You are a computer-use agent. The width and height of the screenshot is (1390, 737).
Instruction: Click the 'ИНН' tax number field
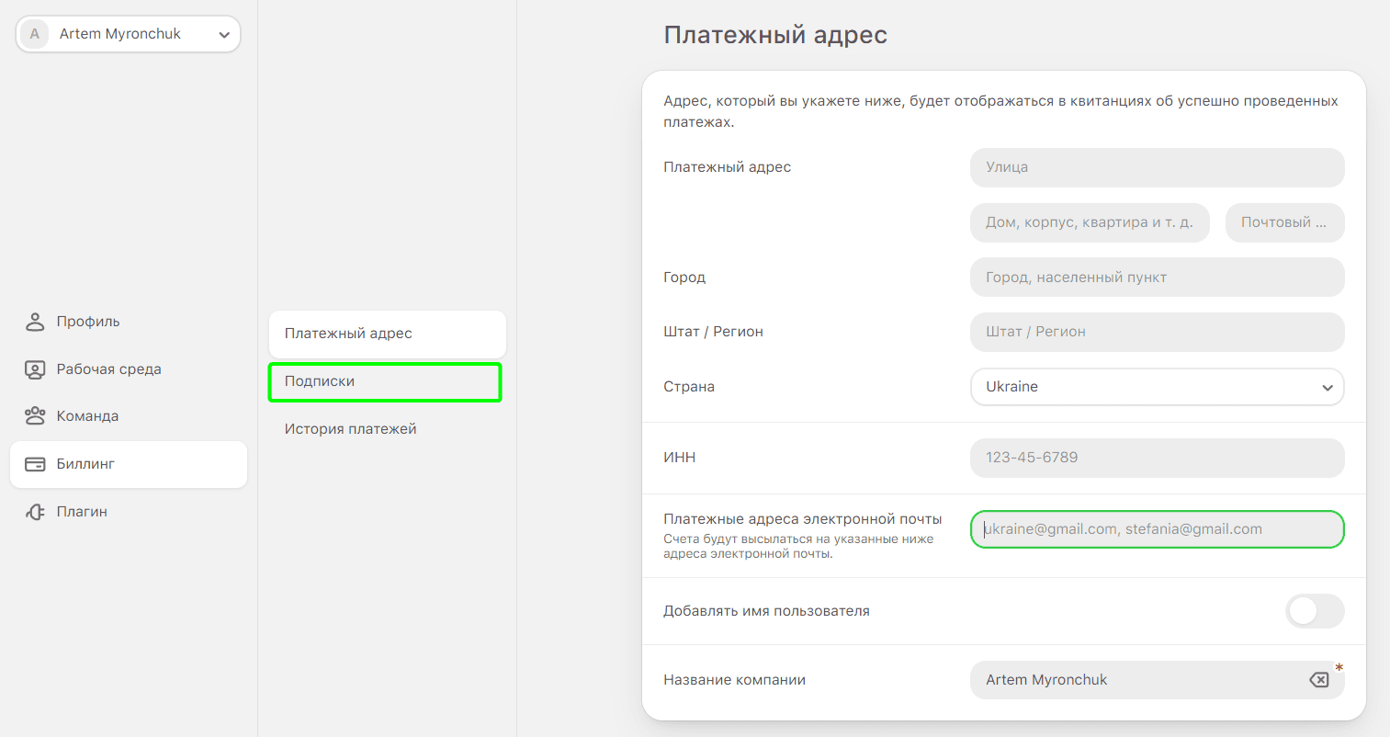(x=1156, y=458)
